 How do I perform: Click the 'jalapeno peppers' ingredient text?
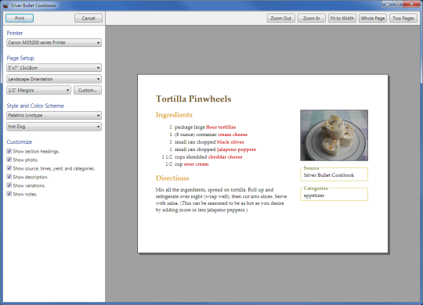click(237, 149)
